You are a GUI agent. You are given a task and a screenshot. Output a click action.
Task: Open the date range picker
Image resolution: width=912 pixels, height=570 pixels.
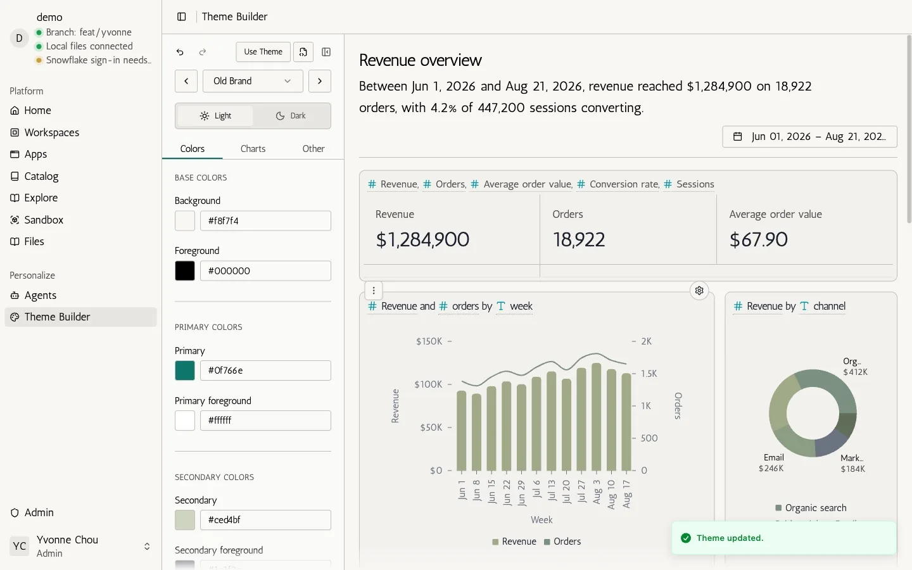[x=809, y=137]
